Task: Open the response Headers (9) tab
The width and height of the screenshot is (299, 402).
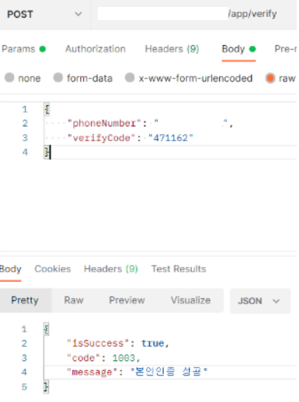Action: [x=111, y=269]
